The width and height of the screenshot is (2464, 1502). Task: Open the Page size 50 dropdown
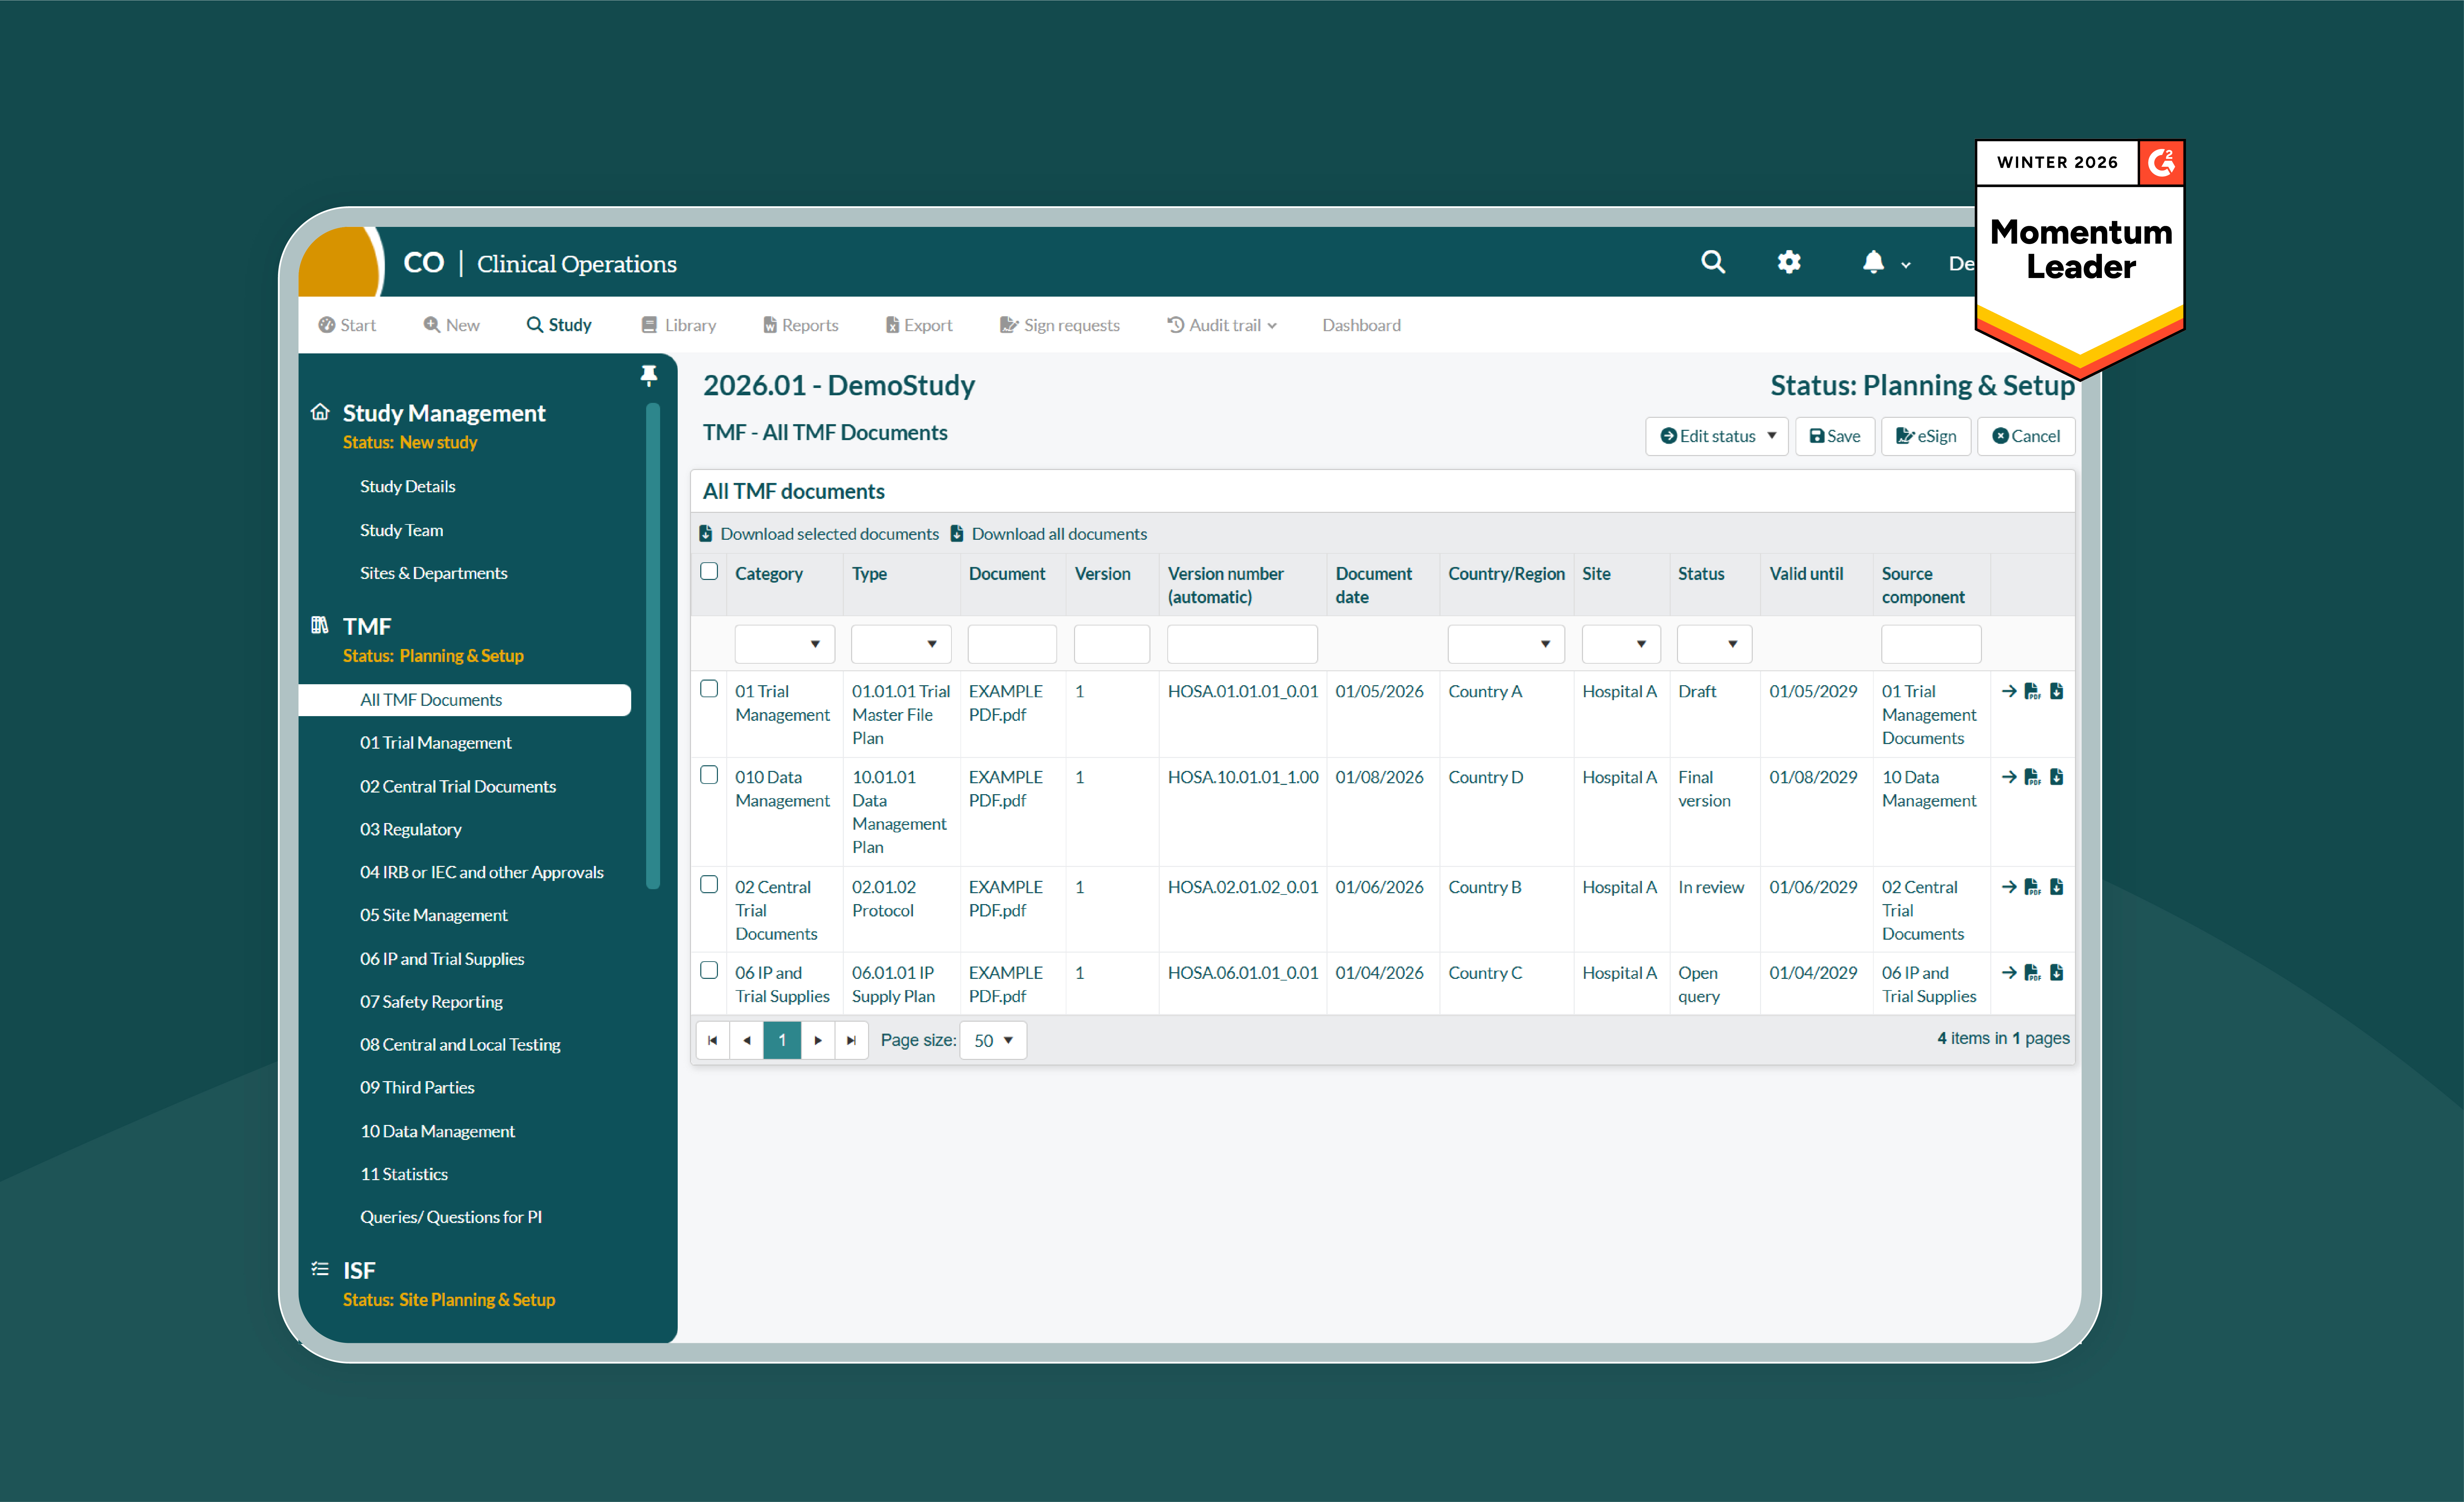993,1040
